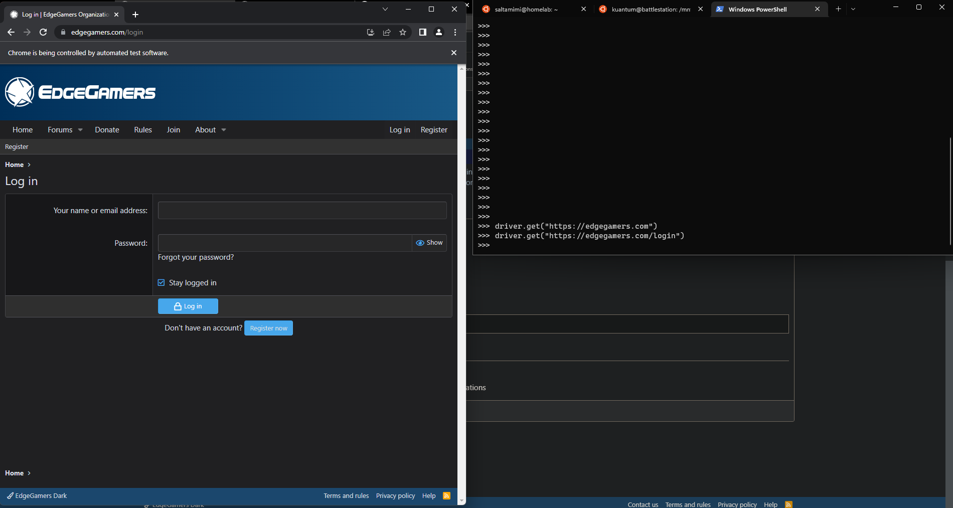Open the Join page
This screenshot has height=508, width=953.
174,130
